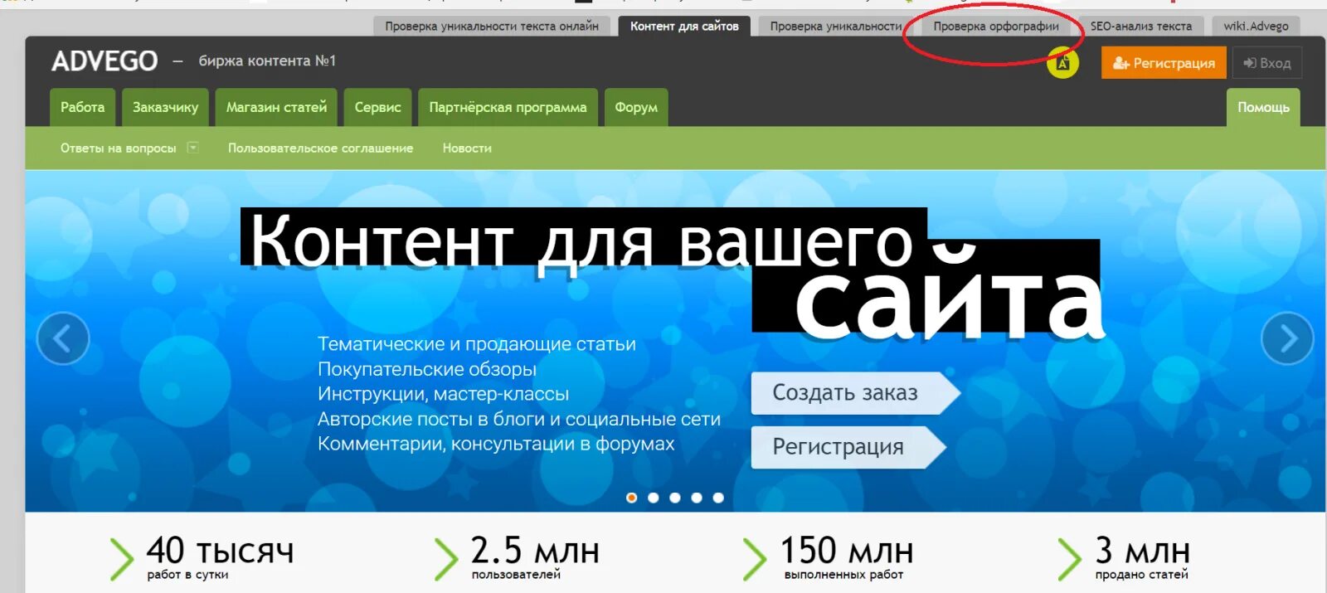1327x593 pixels.
Task: Click the 150 млн выполненных работ stat
Action: click(x=828, y=557)
